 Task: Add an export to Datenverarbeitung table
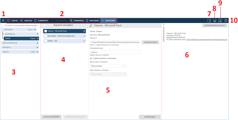click(x=37, y=43)
